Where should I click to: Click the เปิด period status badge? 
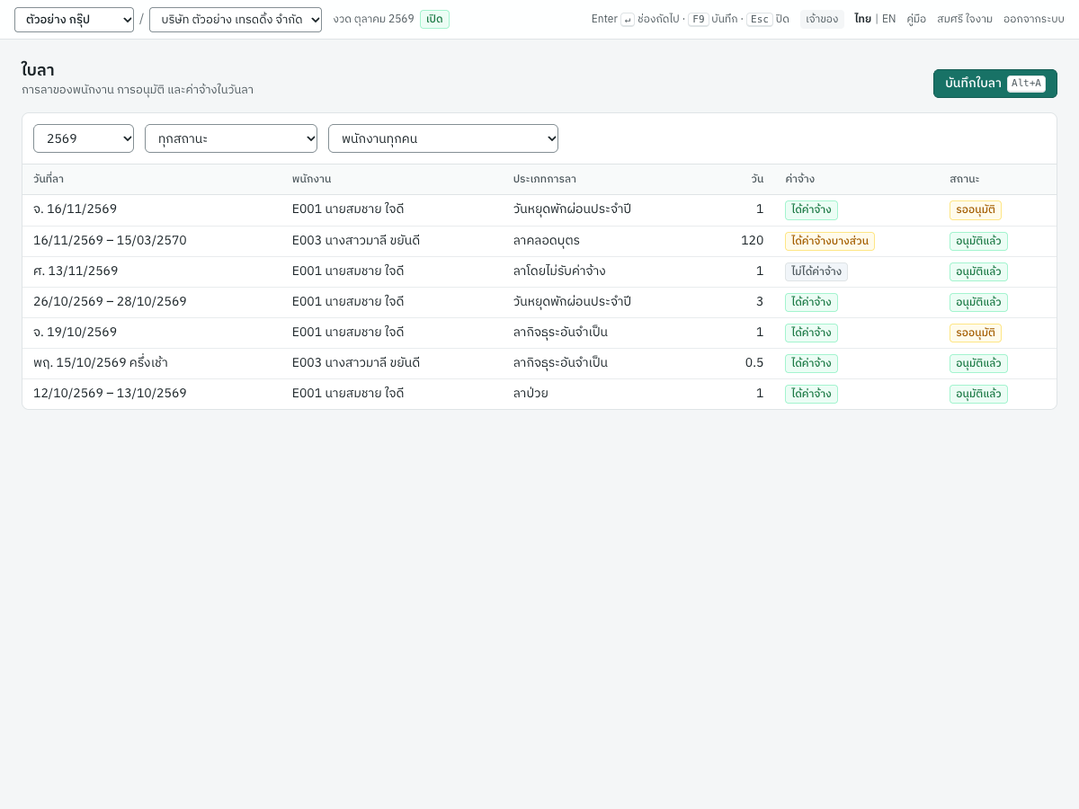(434, 19)
